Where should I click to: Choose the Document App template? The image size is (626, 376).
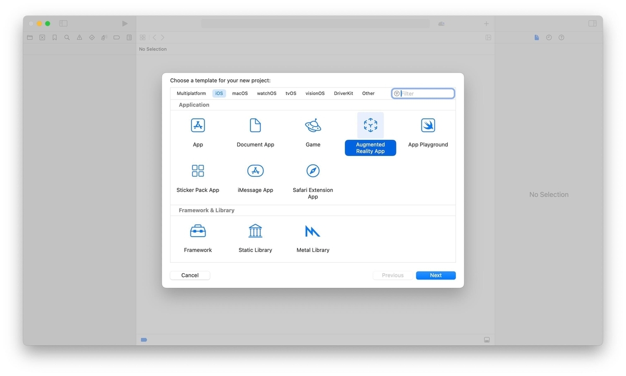255,126
